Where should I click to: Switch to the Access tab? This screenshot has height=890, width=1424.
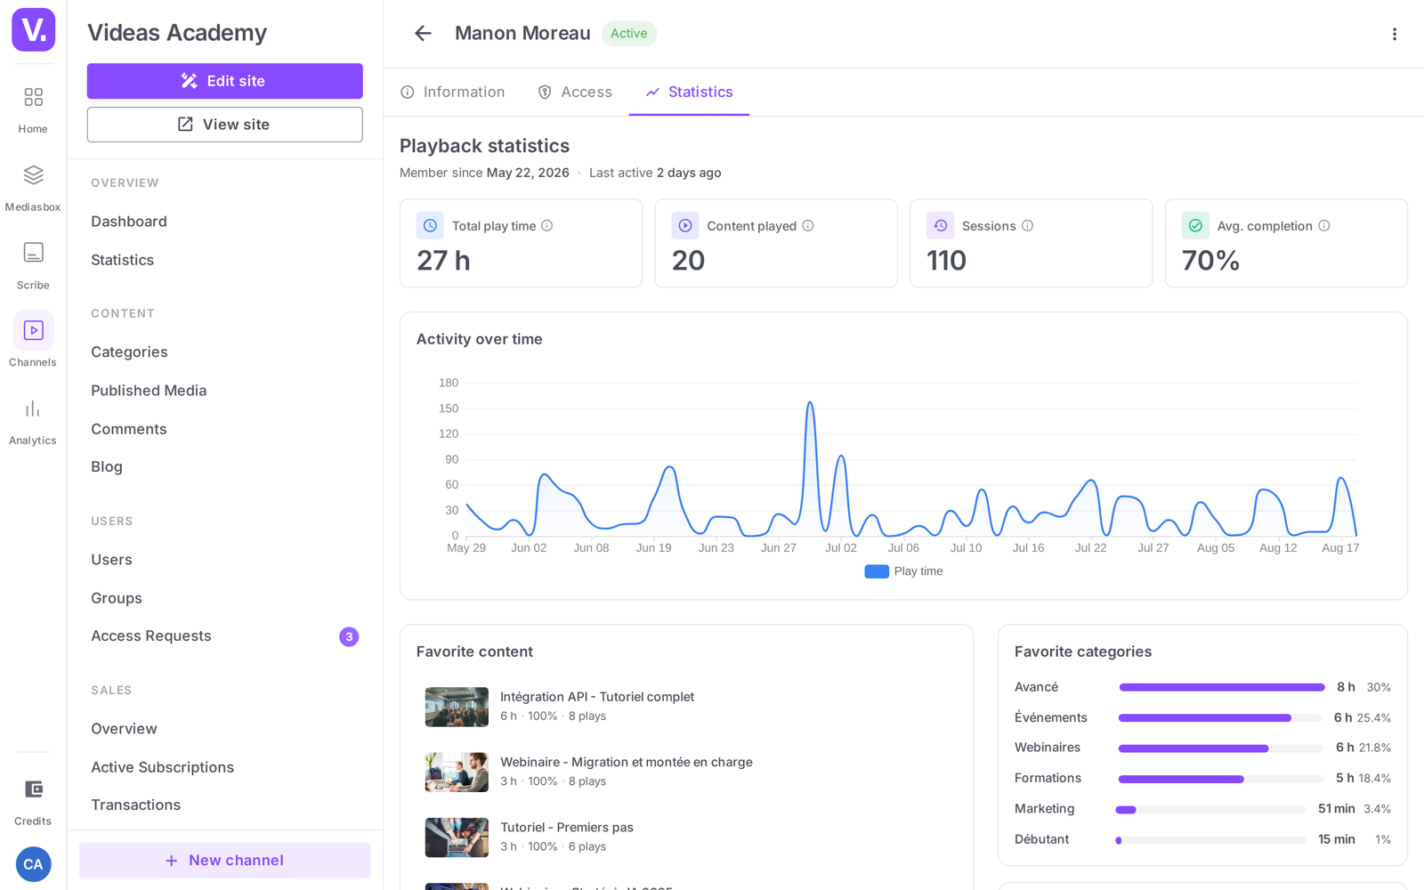[575, 93]
